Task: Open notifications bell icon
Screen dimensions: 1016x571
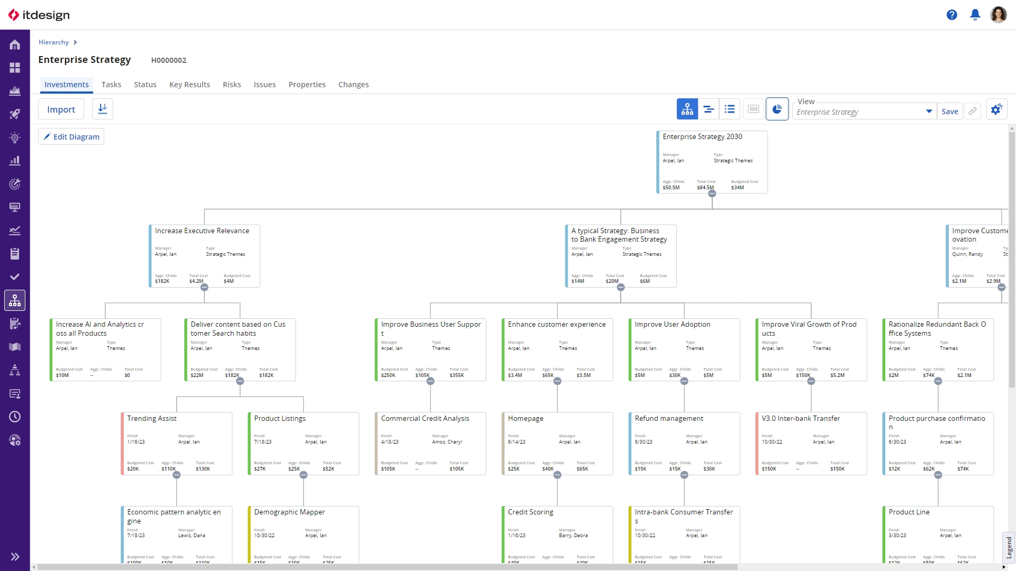Action: tap(975, 15)
